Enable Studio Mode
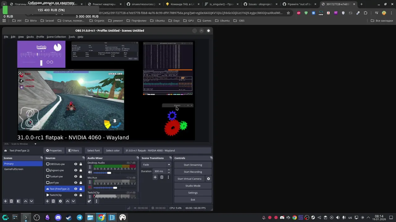The image size is (396, 222). click(193, 186)
